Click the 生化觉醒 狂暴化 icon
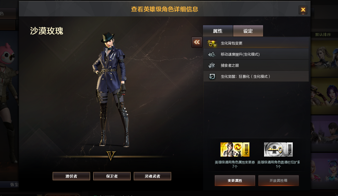Image resolution: width=338 pixels, height=196 pixels. pos(212,77)
